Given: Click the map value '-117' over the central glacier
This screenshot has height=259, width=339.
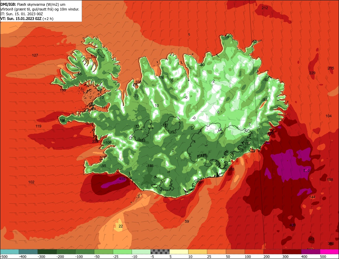Looking at the screenshot, I should [x=164, y=125].
